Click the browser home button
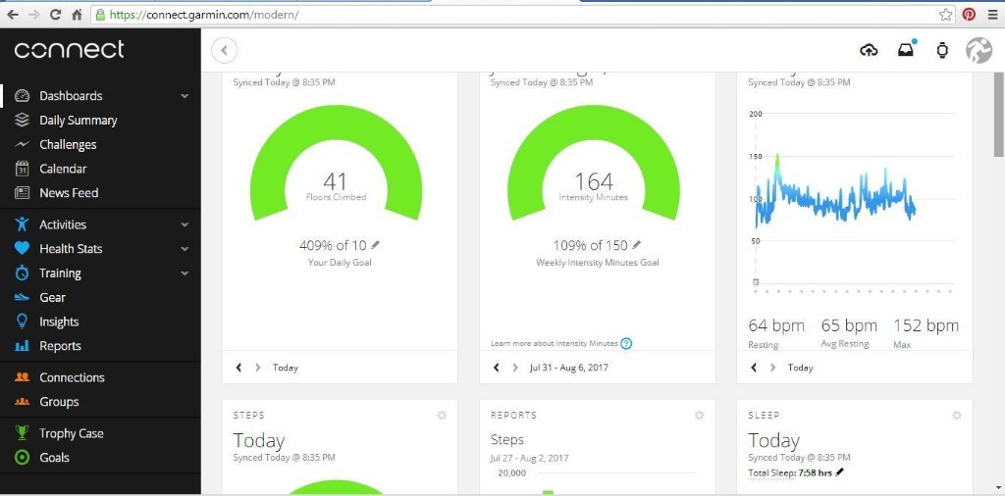 pos(77,14)
